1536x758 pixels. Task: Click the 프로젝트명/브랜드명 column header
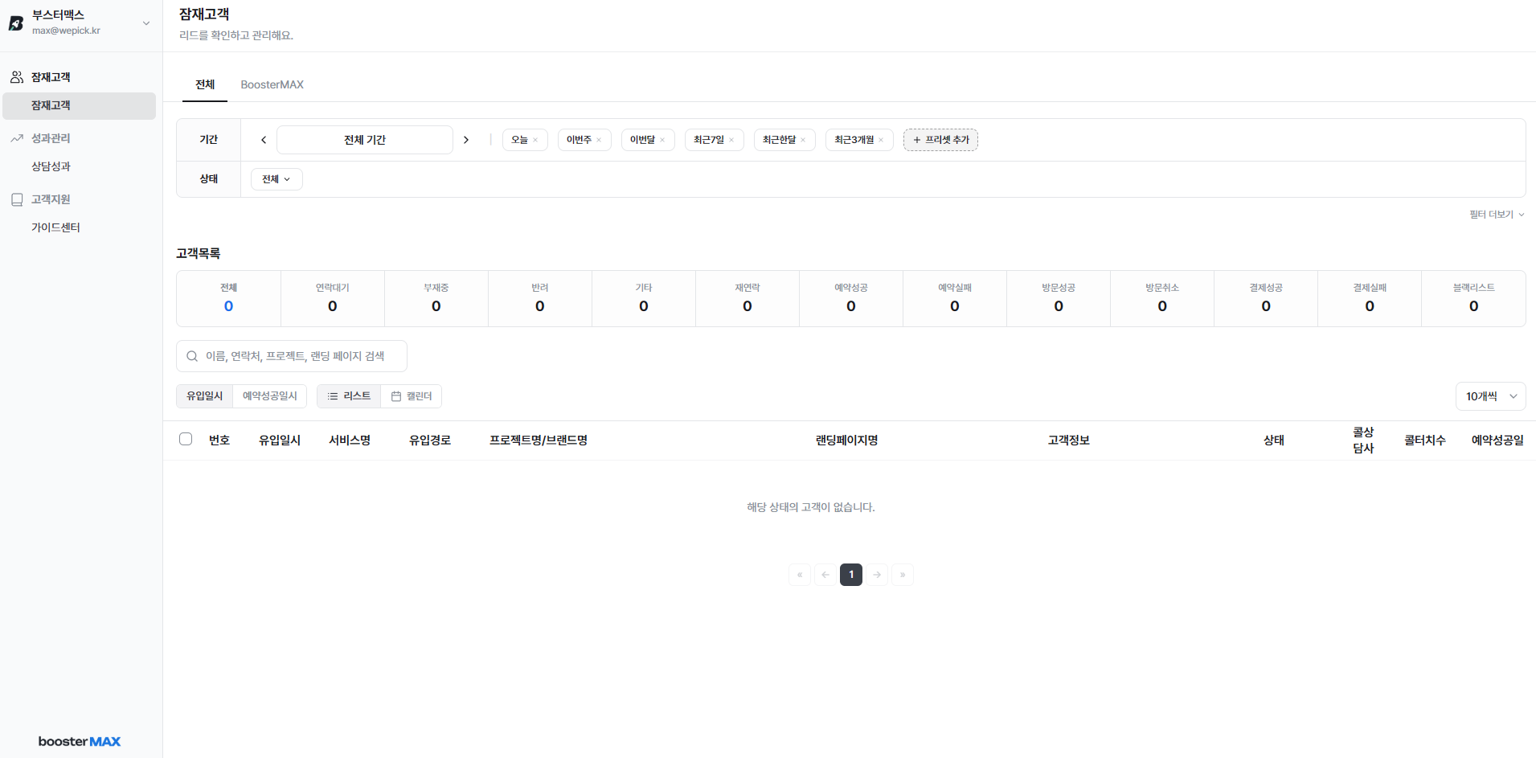[539, 440]
